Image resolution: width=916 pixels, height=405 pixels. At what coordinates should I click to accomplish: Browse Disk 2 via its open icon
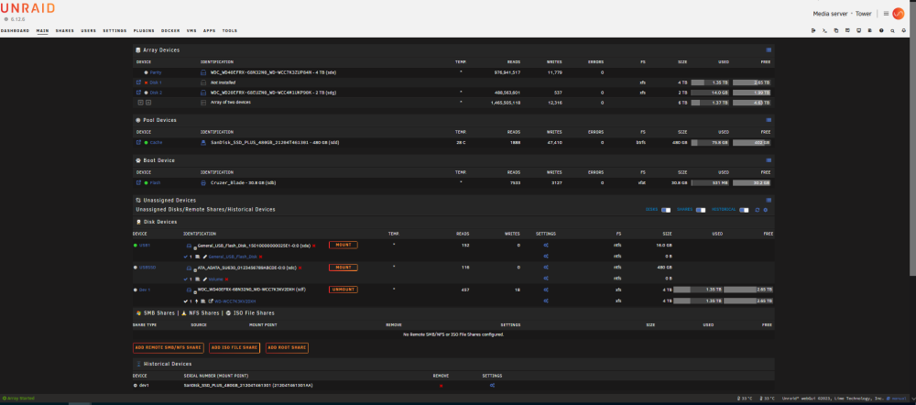click(x=138, y=93)
